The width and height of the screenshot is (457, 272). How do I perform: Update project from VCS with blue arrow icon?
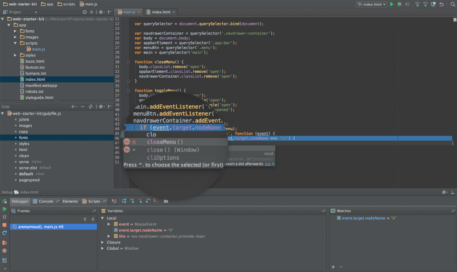tap(418, 4)
